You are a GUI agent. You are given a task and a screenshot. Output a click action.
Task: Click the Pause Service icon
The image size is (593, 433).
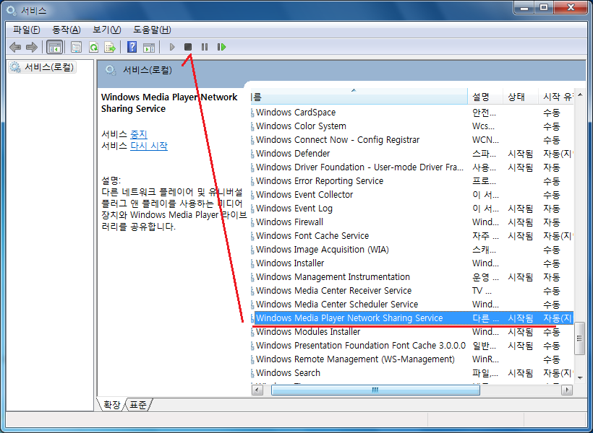[x=205, y=47]
